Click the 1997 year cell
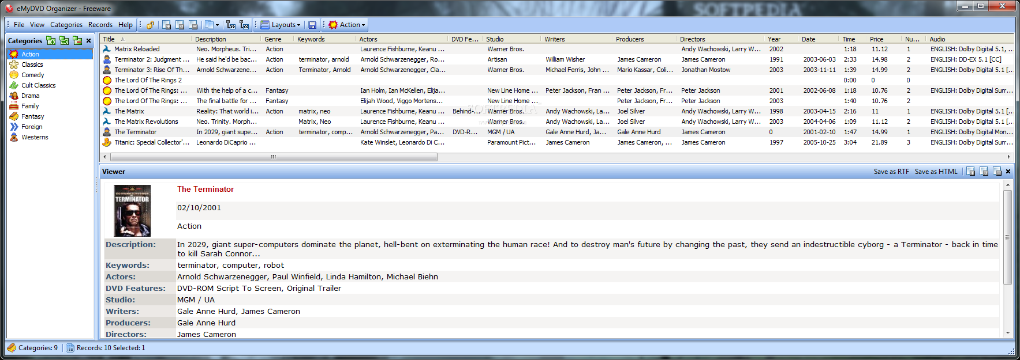The width and height of the screenshot is (1020, 360). [776, 142]
